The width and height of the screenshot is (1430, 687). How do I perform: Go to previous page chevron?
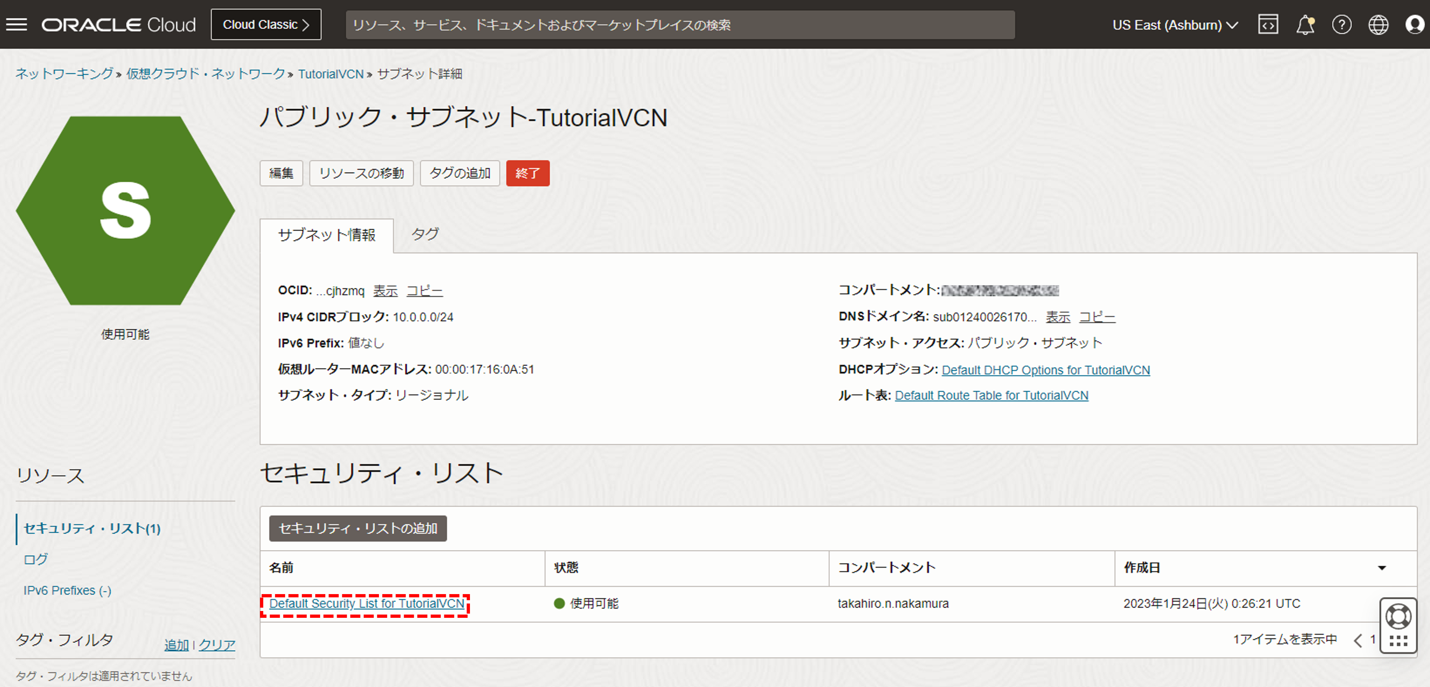(1358, 640)
